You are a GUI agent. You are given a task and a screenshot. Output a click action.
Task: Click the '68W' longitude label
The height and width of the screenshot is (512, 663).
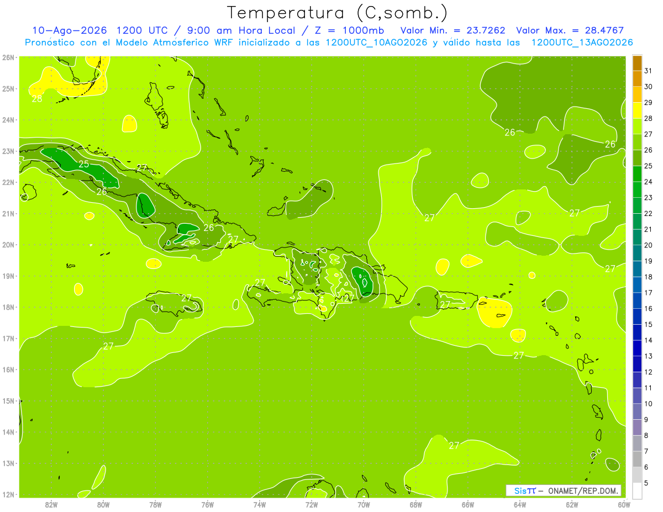coord(416,504)
